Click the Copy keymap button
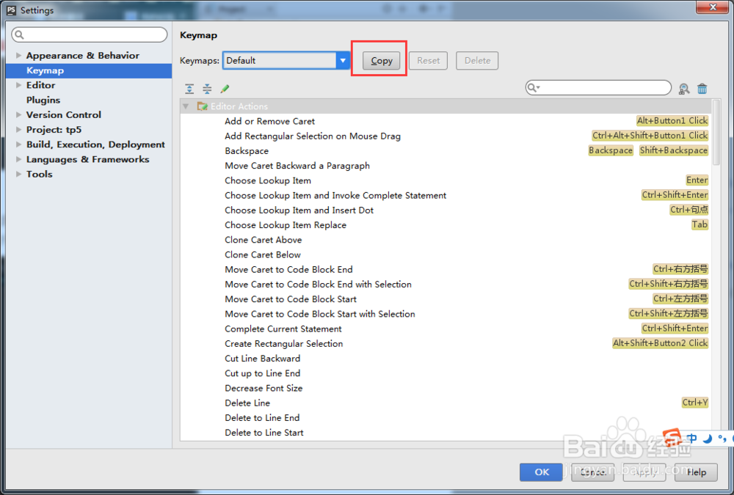734x495 pixels. pos(381,60)
